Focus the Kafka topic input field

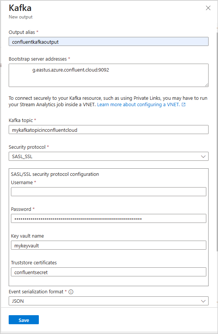pyautogui.click(x=108, y=130)
